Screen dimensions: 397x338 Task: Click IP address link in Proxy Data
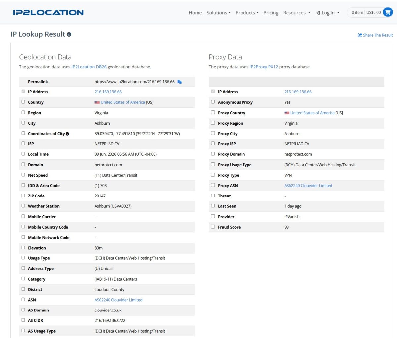298,92
